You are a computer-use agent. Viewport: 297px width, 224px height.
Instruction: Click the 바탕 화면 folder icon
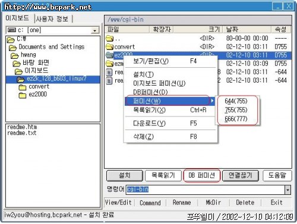click(x=17, y=64)
